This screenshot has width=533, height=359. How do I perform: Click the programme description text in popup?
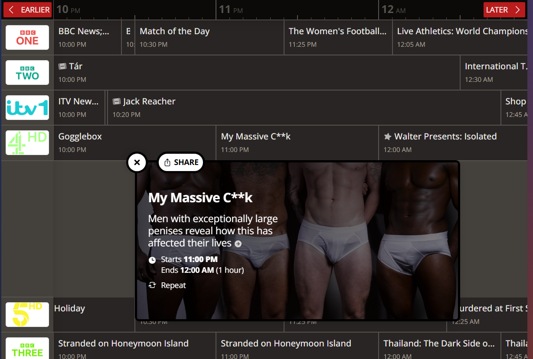(213, 231)
